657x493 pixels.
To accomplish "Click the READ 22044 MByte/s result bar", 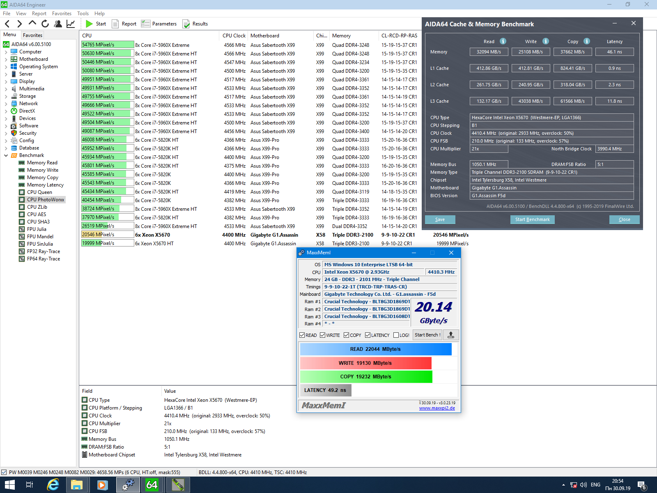I will [376, 349].
